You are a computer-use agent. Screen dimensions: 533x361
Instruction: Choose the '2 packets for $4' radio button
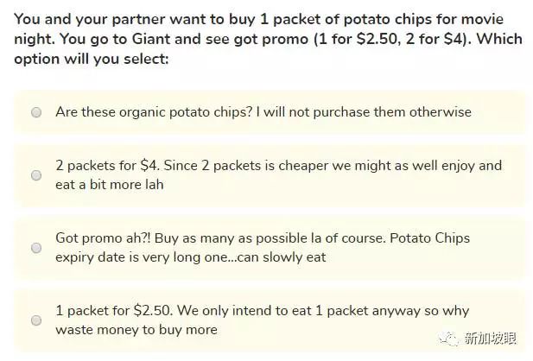36,174
